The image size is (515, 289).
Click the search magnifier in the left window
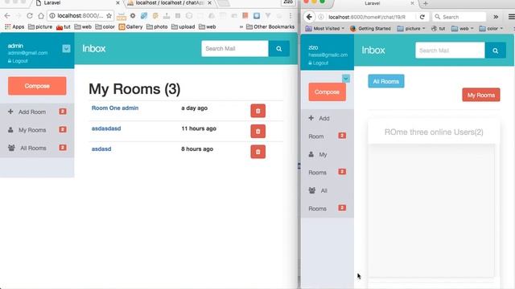pos(279,48)
